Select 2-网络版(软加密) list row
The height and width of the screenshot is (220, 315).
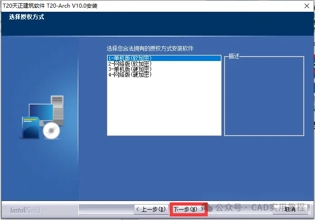(x=164, y=64)
